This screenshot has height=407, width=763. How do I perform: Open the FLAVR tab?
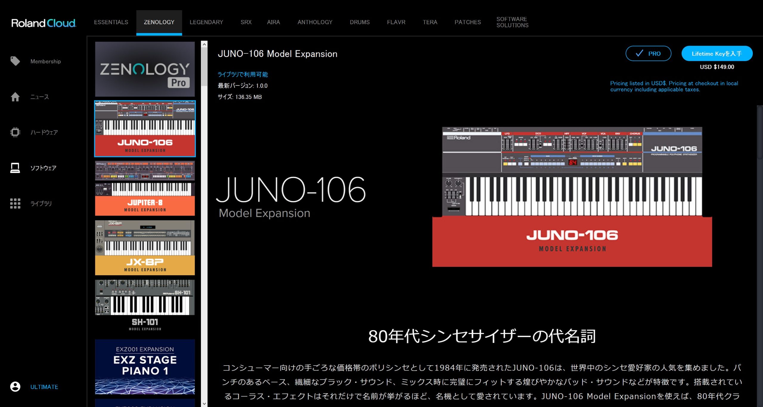click(x=396, y=22)
